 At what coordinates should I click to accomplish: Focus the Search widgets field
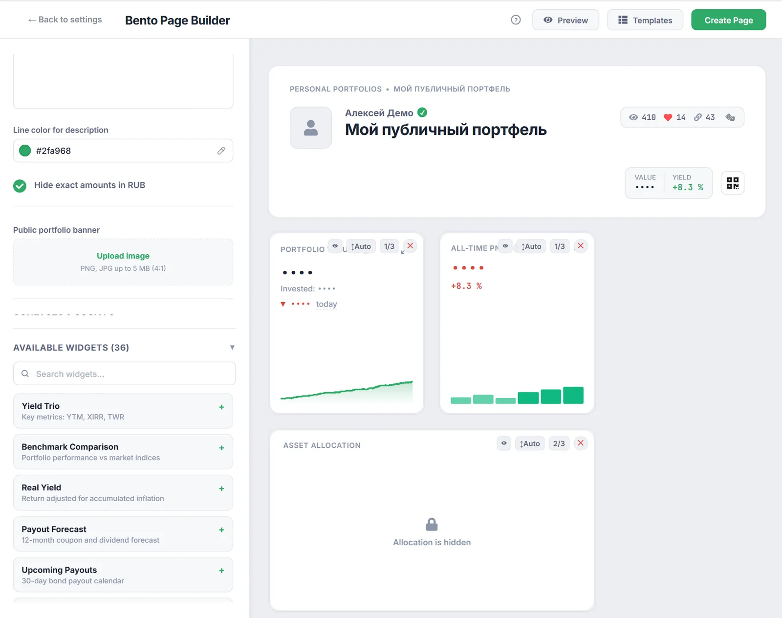(125, 374)
